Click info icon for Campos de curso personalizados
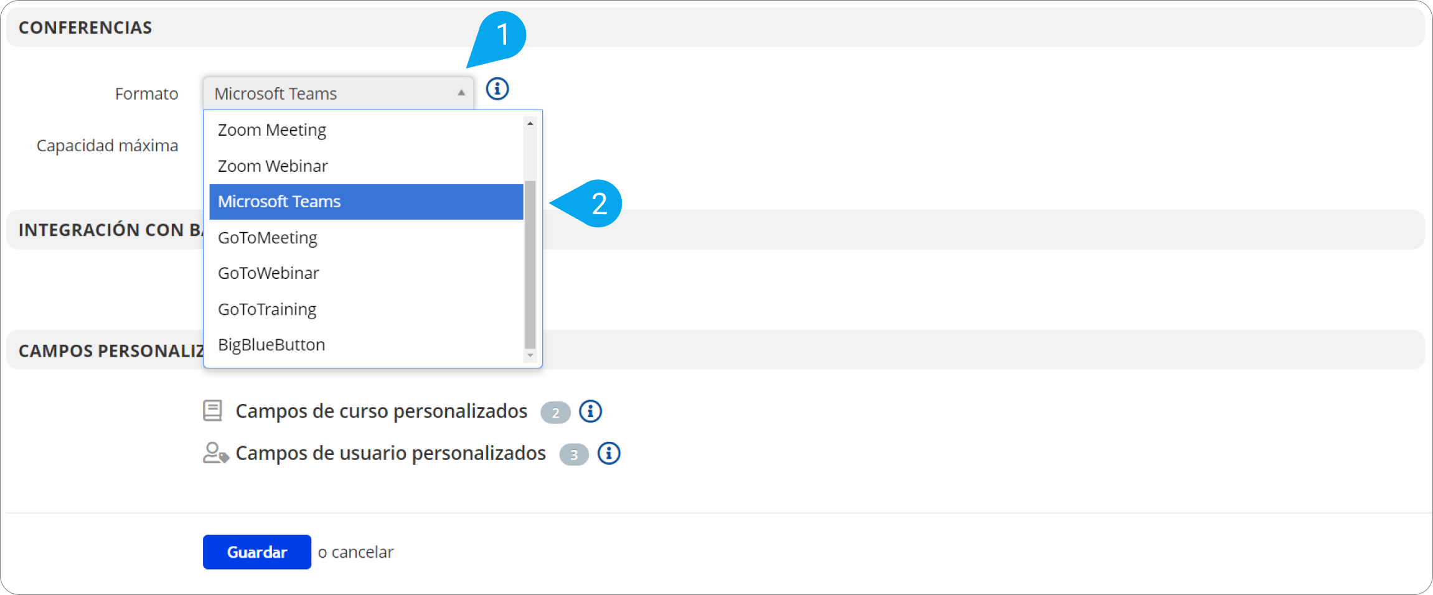 (x=590, y=411)
